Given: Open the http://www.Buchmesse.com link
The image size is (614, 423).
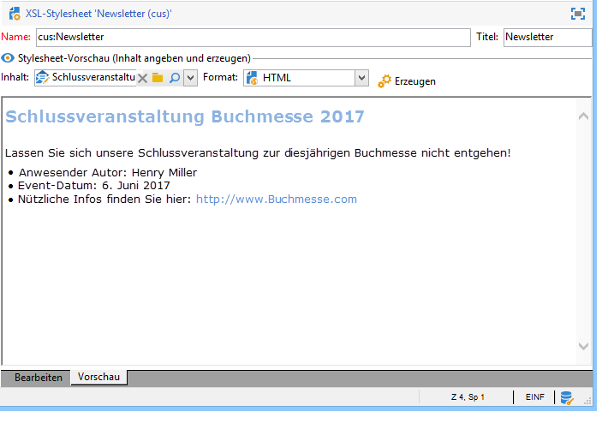Looking at the screenshot, I should [x=277, y=200].
